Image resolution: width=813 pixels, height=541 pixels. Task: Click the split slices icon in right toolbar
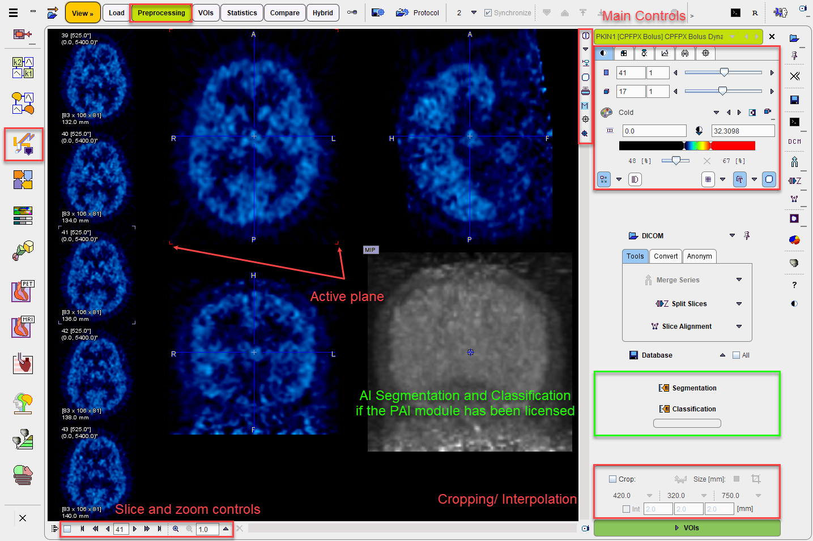[794, 181]
